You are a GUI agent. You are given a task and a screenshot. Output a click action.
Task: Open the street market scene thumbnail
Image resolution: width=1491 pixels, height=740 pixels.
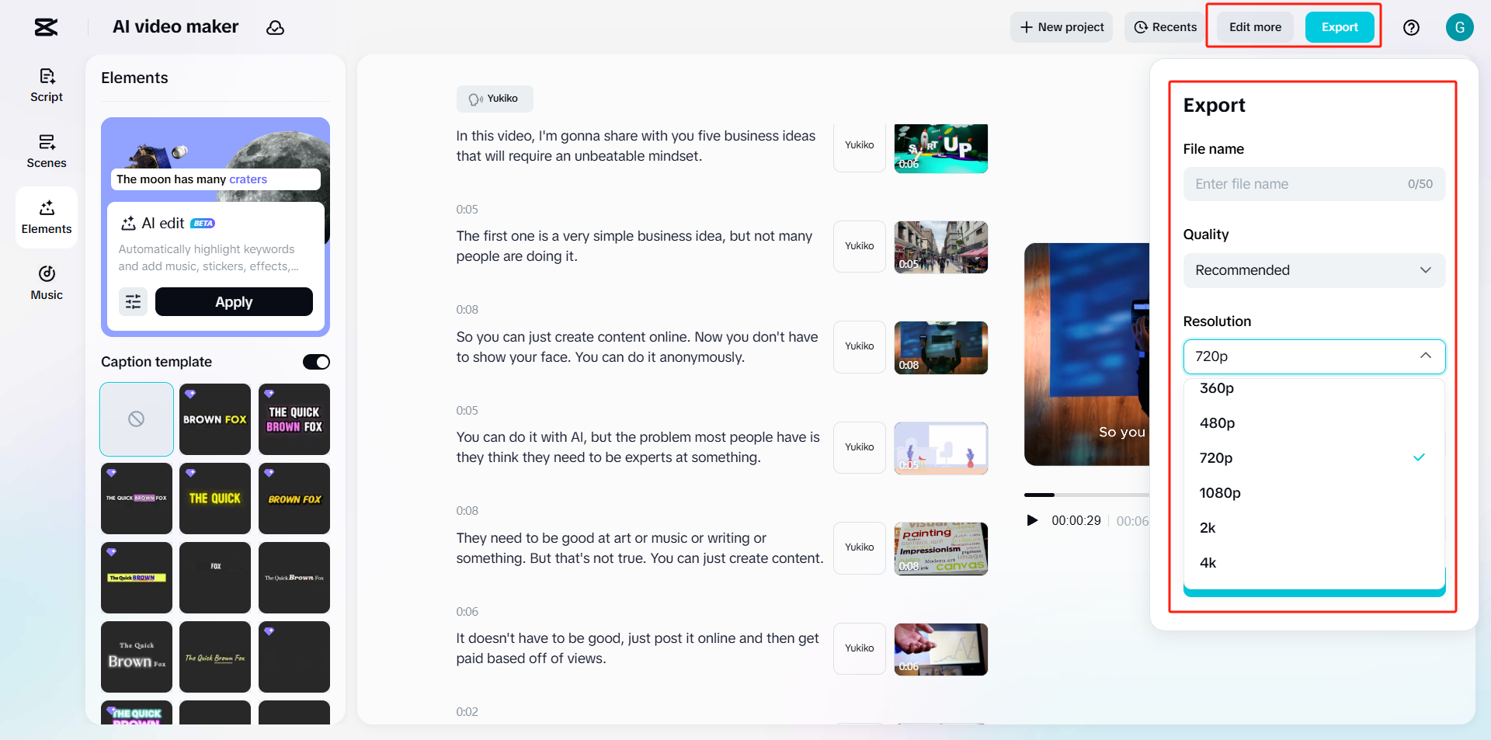[941, 247]
